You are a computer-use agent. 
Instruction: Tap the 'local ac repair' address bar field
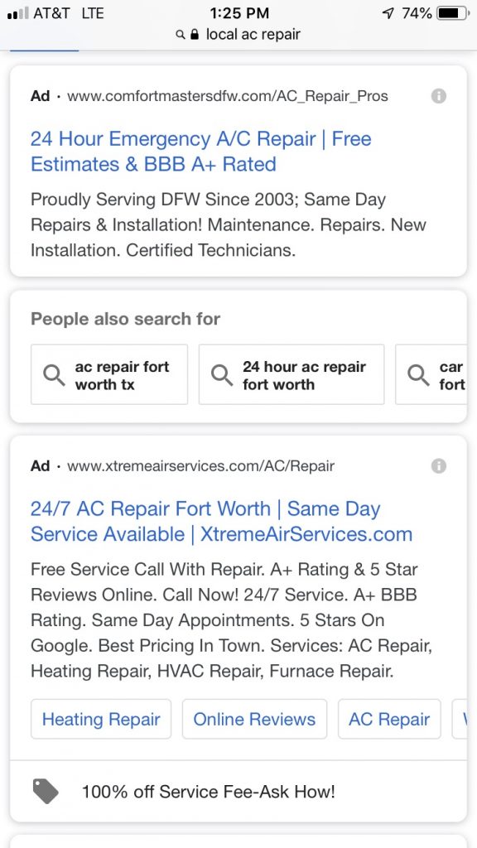coord(238,35)
